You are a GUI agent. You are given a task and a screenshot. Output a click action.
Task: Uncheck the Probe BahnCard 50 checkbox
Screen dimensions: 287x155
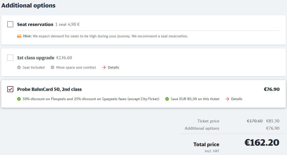click(x=10, y=89)
